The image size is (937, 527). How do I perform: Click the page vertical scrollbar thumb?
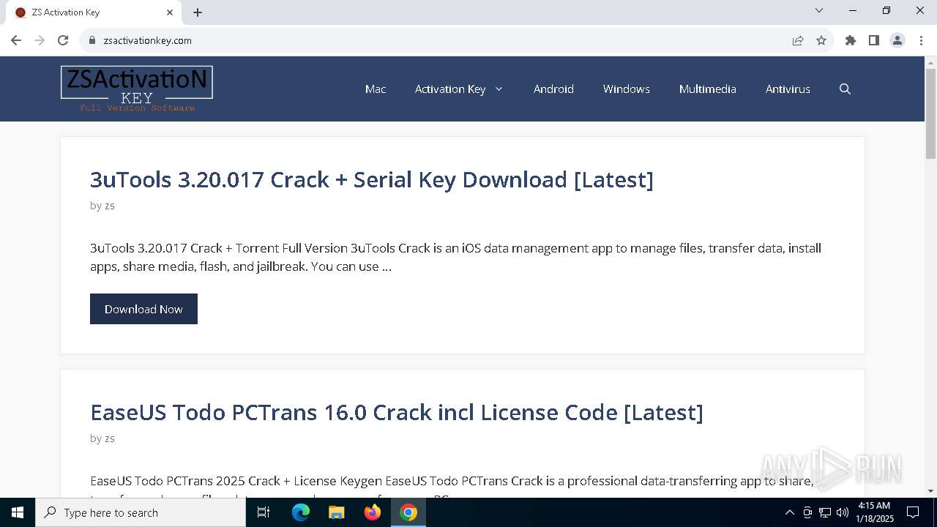931,113
